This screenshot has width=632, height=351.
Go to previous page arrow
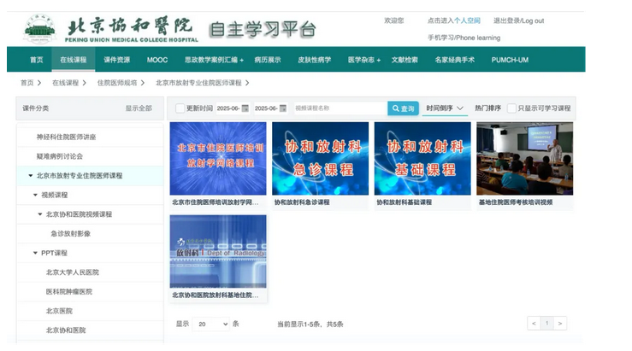click(534, 323)
